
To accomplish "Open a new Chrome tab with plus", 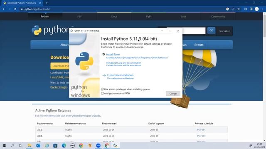I will [x=47, y=3].
